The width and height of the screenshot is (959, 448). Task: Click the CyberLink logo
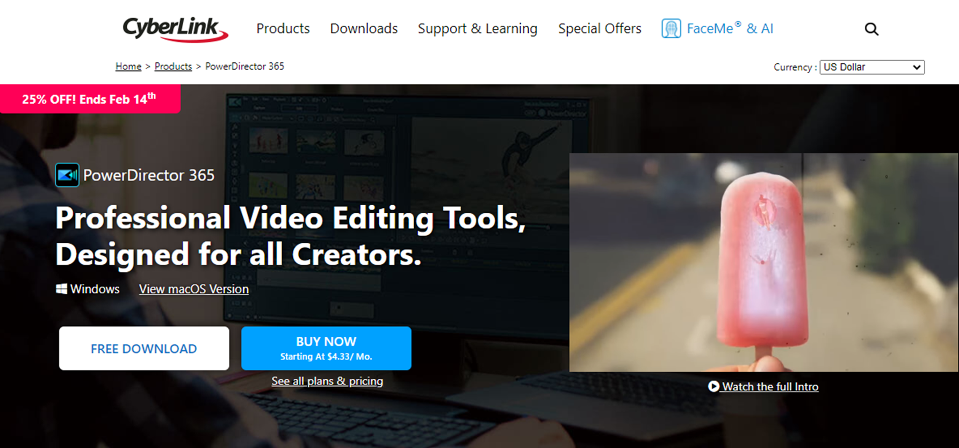point(175,29)
